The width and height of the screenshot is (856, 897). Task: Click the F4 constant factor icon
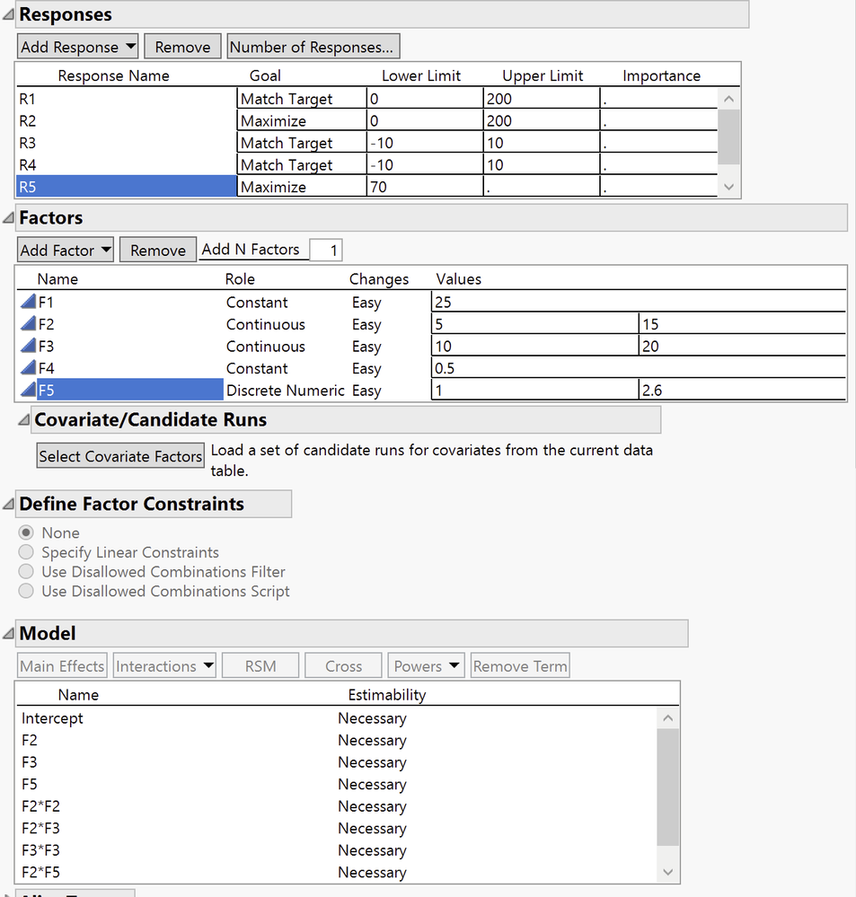[x=28, y=368]
